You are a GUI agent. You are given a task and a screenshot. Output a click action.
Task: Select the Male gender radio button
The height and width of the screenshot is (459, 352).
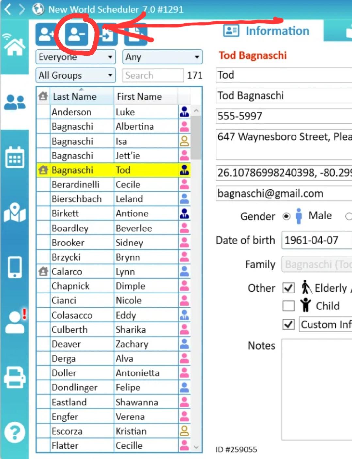click(x=286, y=216)
